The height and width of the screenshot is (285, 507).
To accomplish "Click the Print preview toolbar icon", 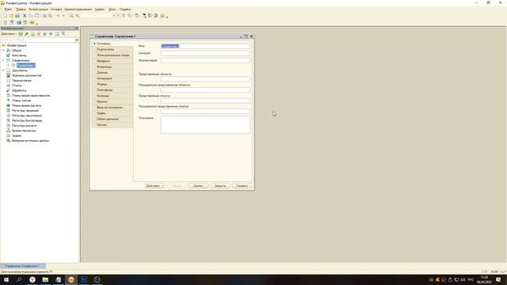I will (51, 16).
